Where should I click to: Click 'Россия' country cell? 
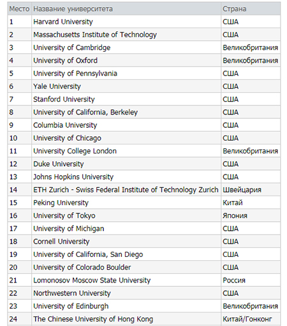coord(234,280)
